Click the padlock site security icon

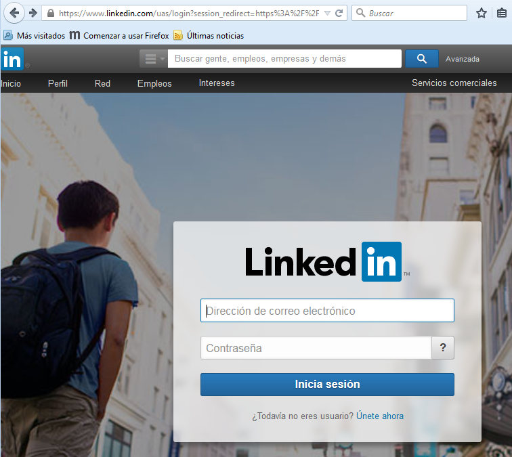(49, 13)
